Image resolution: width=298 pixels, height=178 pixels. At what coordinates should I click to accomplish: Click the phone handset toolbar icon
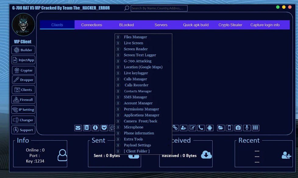coord(201,128)
